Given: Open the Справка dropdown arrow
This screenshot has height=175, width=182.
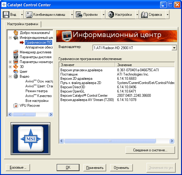Looking at the screenshot, I should [167, 15].
